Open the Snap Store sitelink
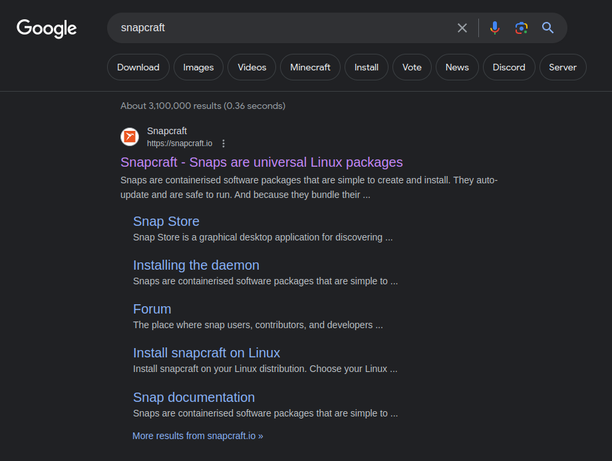Screen dimensions: 612x461 point(166,221)
